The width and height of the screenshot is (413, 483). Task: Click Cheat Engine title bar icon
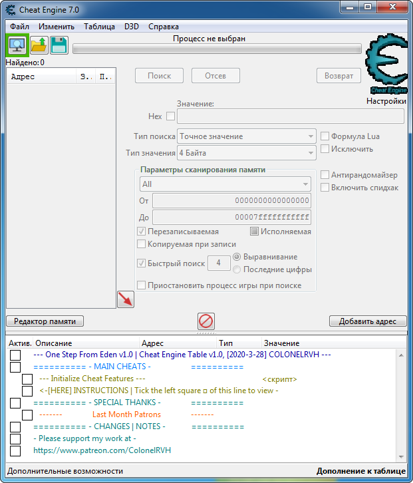[11, 9]
